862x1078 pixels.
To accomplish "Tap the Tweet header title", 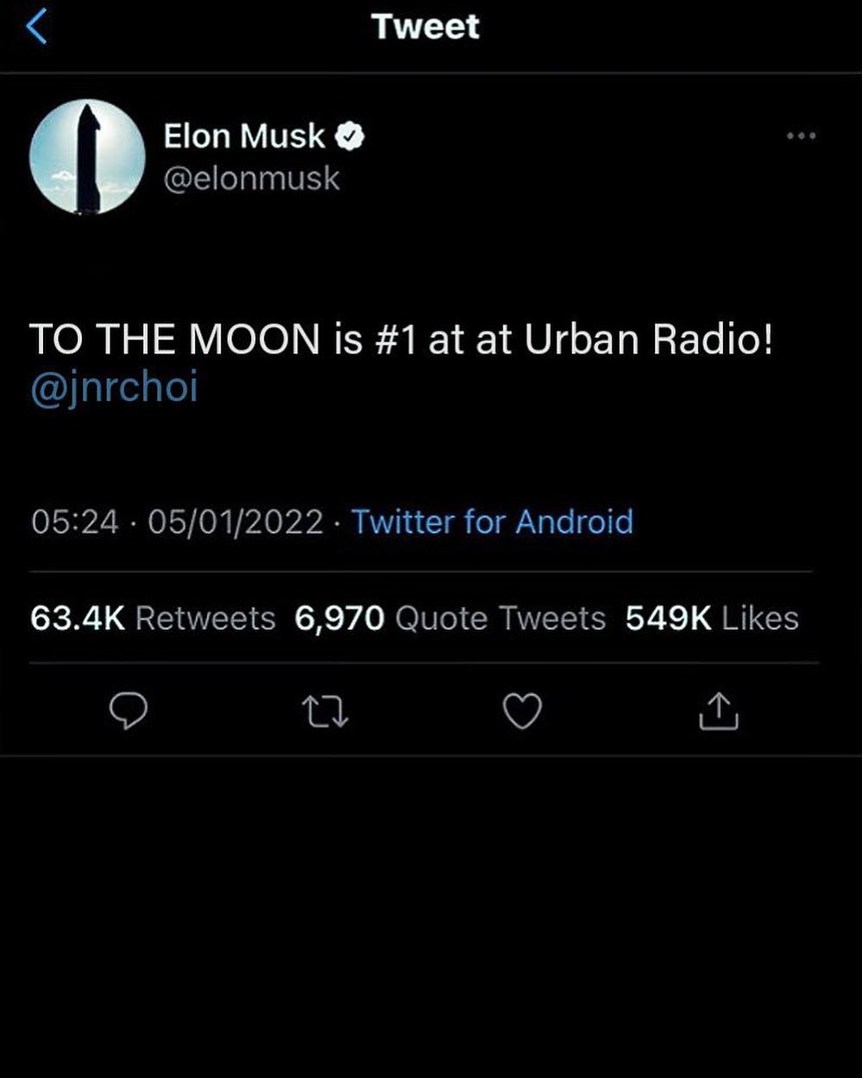I will click(425, 26).
